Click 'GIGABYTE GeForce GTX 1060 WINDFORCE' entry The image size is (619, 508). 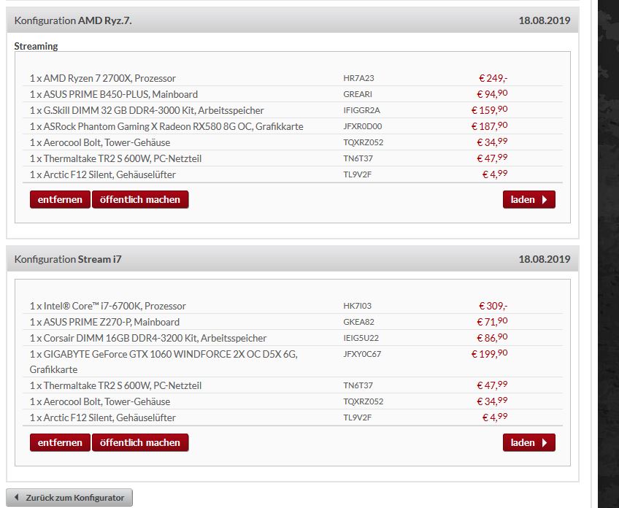coord(164,361)
